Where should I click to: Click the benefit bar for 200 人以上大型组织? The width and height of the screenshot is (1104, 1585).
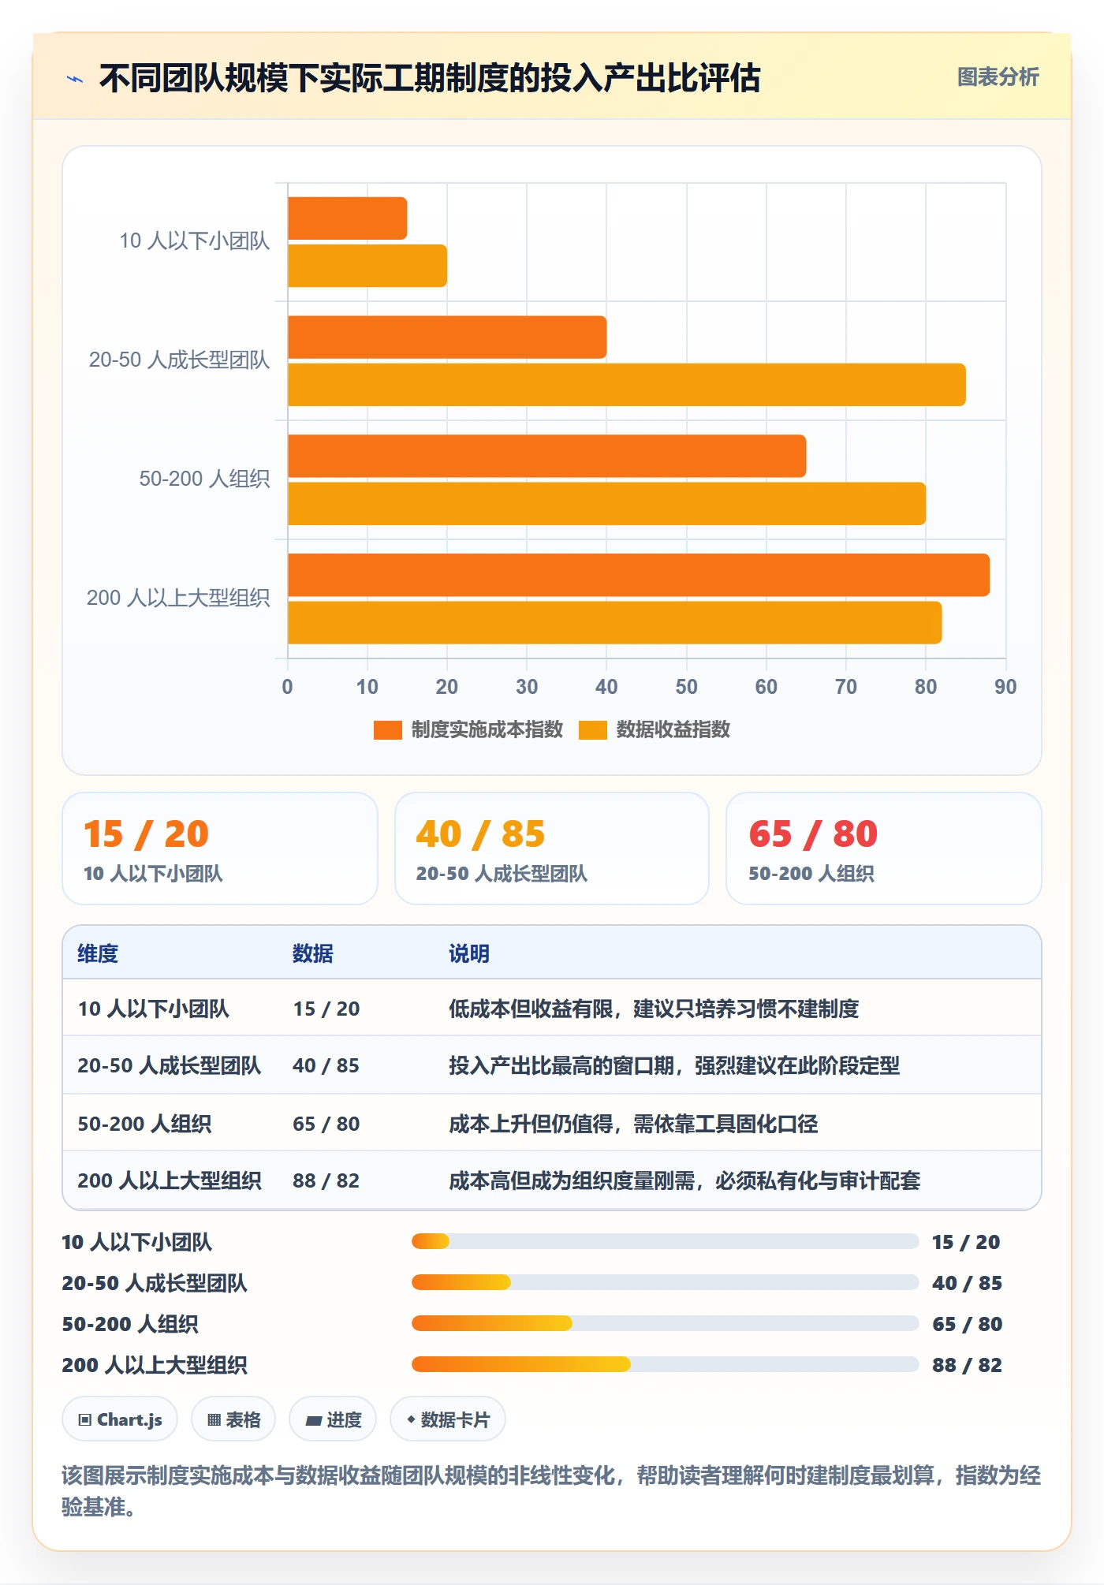pyautogui.click(x=615, y=623)
